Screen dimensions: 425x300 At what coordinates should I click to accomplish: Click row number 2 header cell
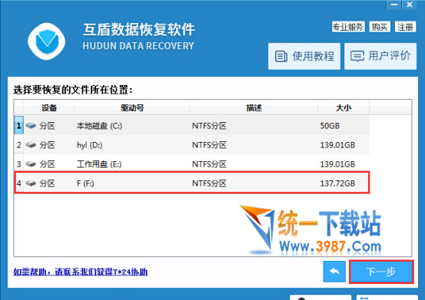(18, 145)
